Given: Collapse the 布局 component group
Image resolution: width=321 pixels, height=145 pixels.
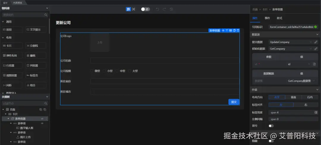Looking at the screenshot, I should coord(3,38).
